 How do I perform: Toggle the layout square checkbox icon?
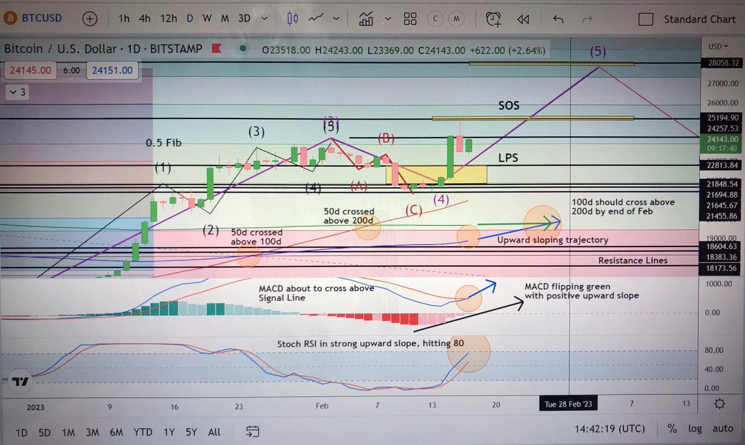coord(646,19)
